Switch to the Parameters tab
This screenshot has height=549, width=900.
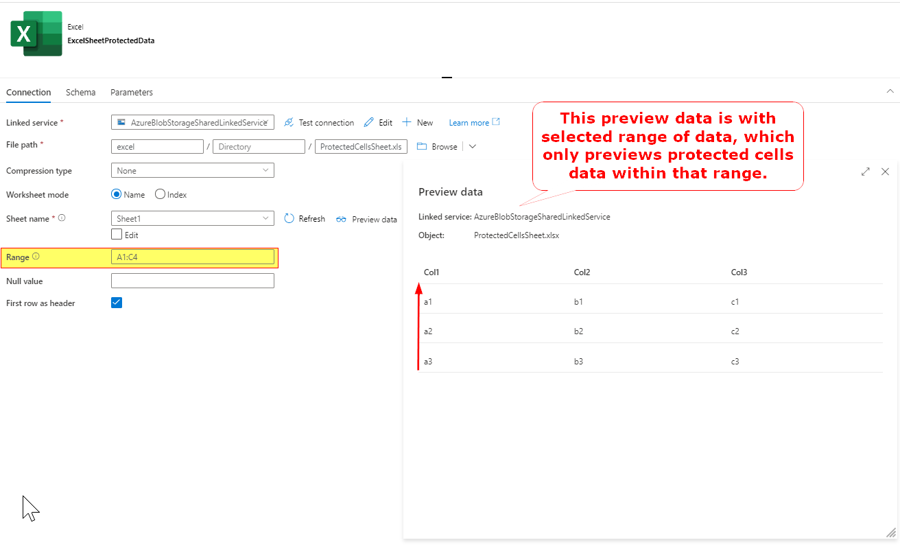[131, 92]
